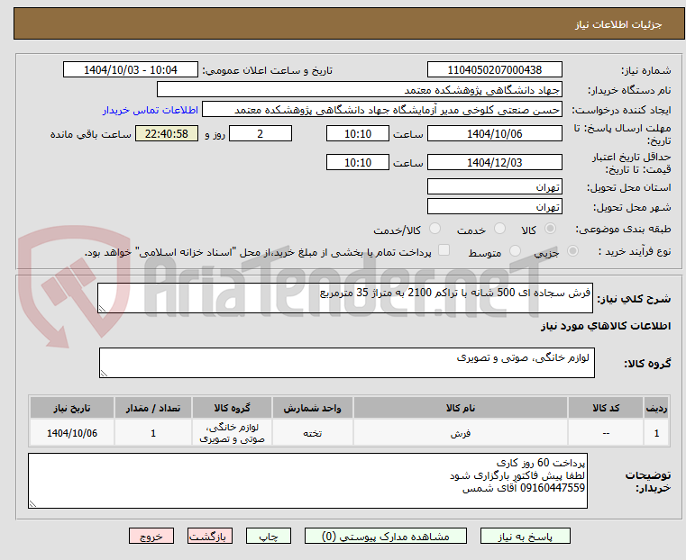The image size is (686, 560).
Task: Select the خدمت radio button
Action: click(x=499, y=229)
